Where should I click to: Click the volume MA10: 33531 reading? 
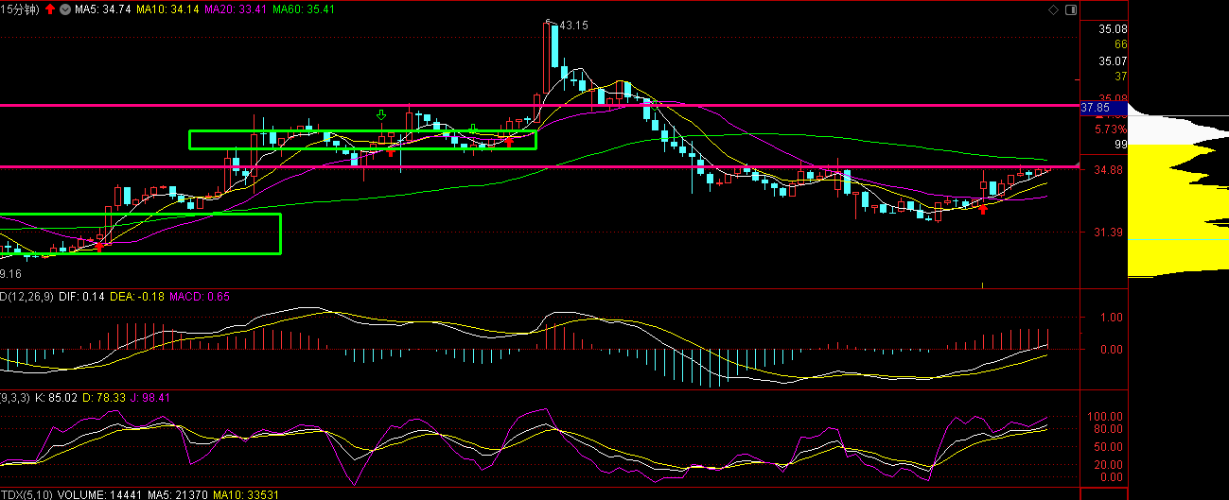point(246,494)
